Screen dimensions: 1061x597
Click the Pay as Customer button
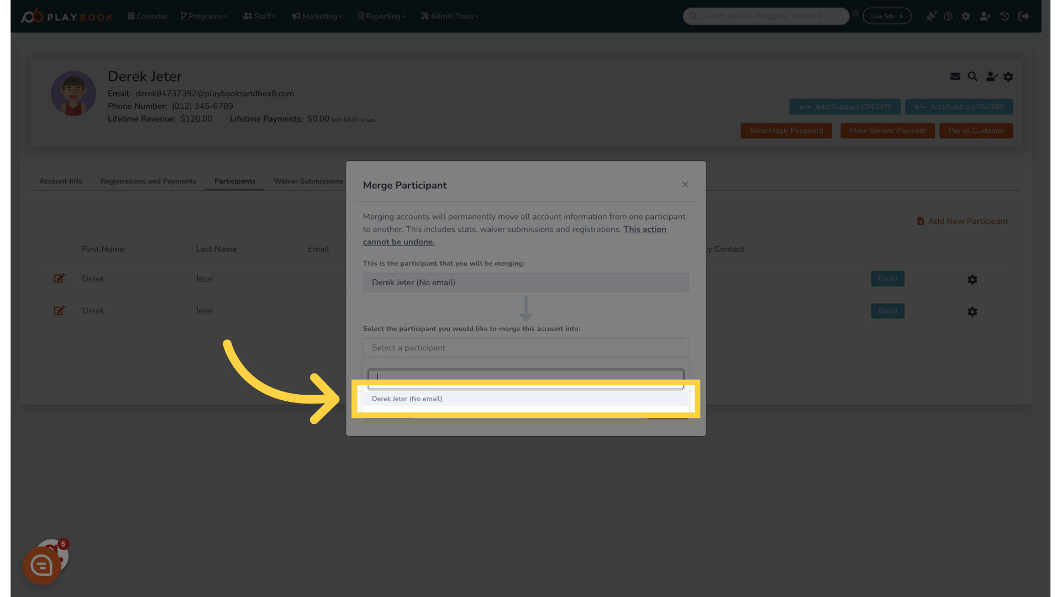pyautogui.click(x=976, y=130)
